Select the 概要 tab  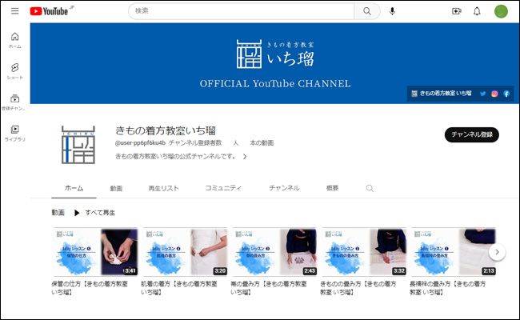click(x=332, y=188)
